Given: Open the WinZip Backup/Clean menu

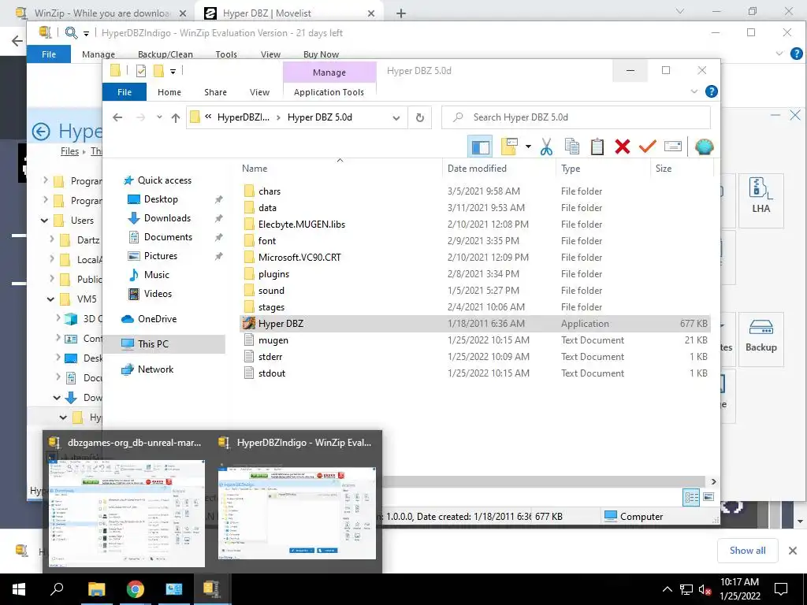Looking at the screenshot, I should 165,54.
